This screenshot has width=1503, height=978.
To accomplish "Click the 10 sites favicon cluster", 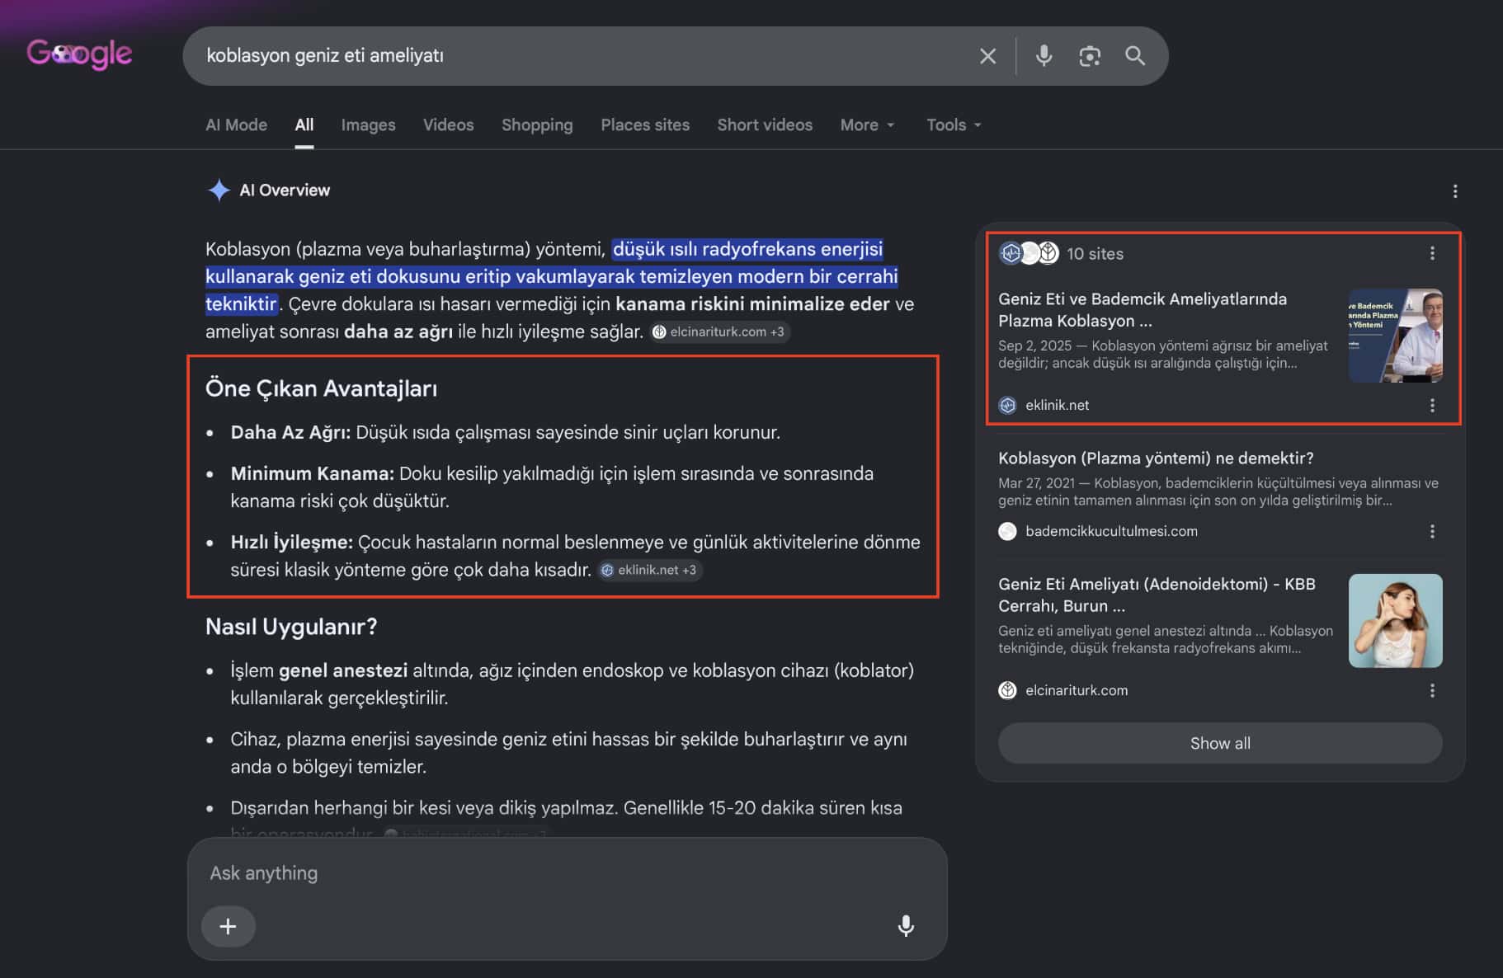I will pyautogui.click(x=1029, y=253).
